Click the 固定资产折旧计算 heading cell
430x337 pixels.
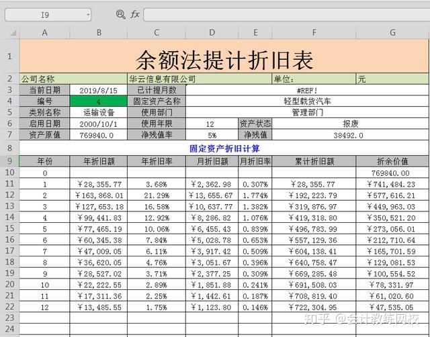point(224,148)
